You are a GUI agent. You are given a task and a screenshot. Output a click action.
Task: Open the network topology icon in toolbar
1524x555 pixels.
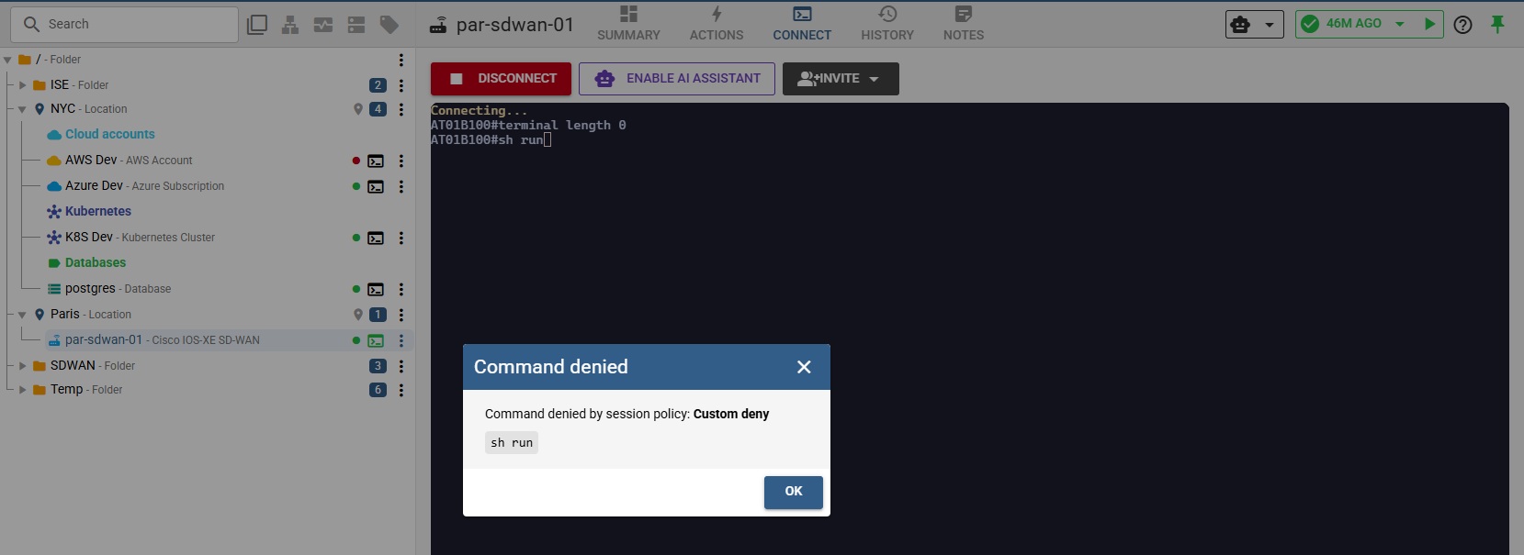pyautogui.click(x=290, y=25)
